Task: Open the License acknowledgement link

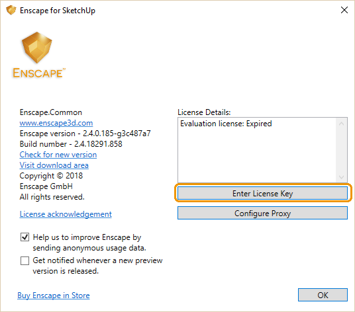Action: pos(66,214)
